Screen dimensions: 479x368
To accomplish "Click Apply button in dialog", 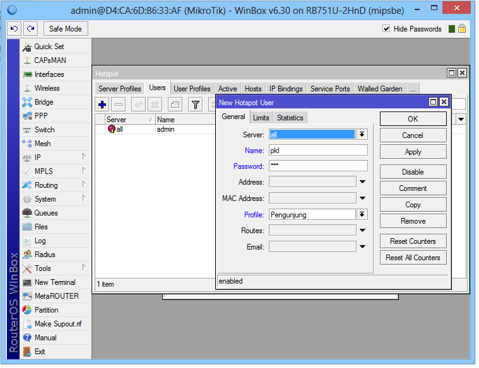I will point(413,152).
